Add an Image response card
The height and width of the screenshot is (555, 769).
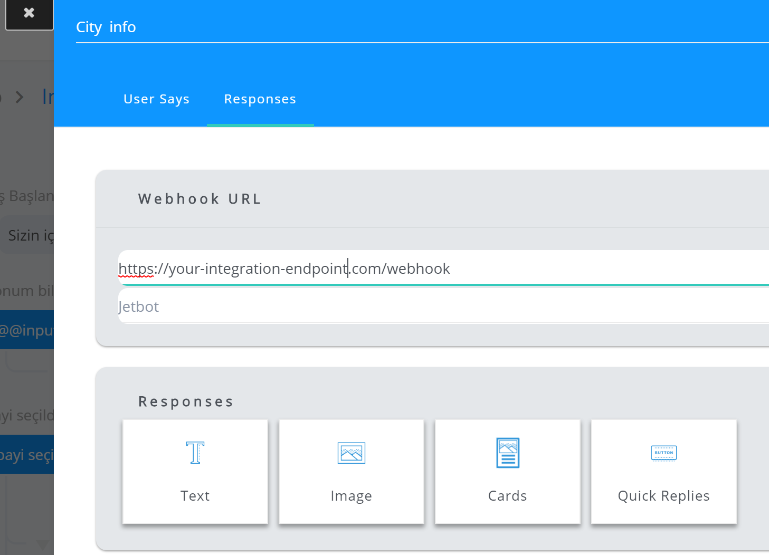pyautogui.click(x=352, y=472)
